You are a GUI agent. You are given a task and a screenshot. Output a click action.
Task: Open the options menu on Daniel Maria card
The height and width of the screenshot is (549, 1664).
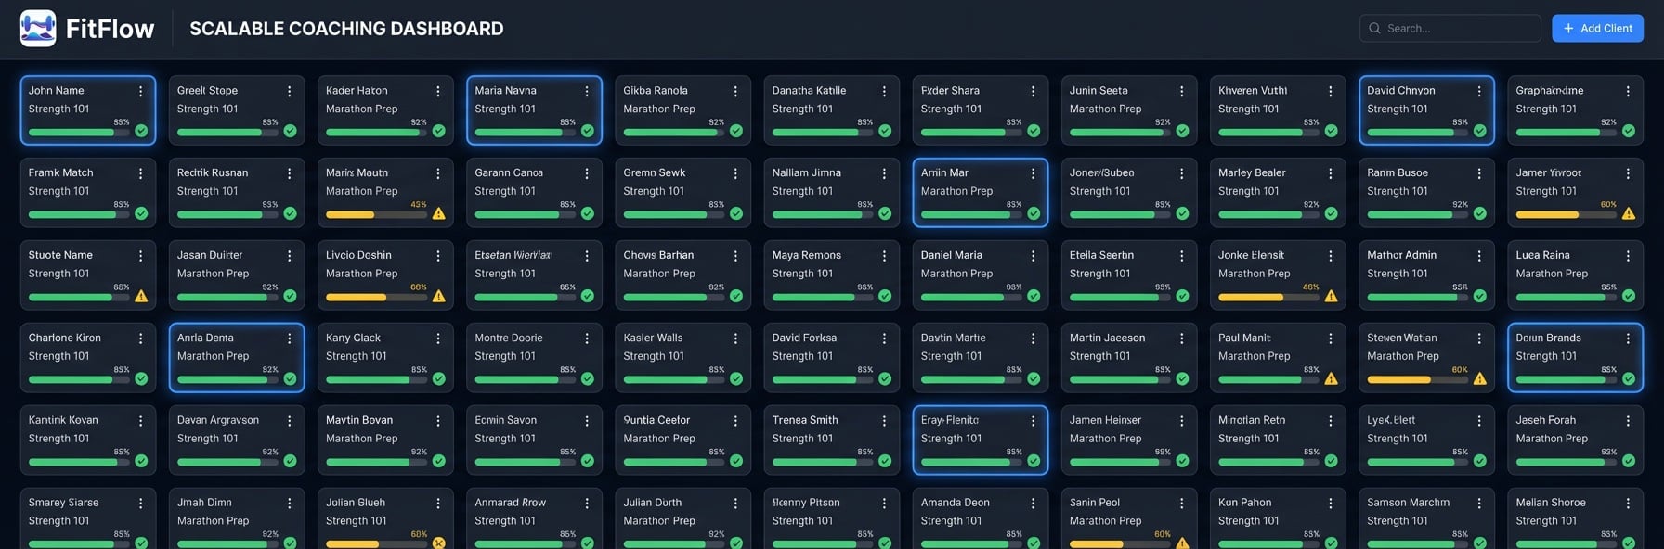pyautogui.click(x=1033, y=256)
